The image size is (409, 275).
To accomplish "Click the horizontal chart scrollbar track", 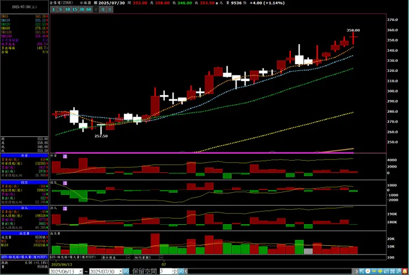I will tap(271, 271).
